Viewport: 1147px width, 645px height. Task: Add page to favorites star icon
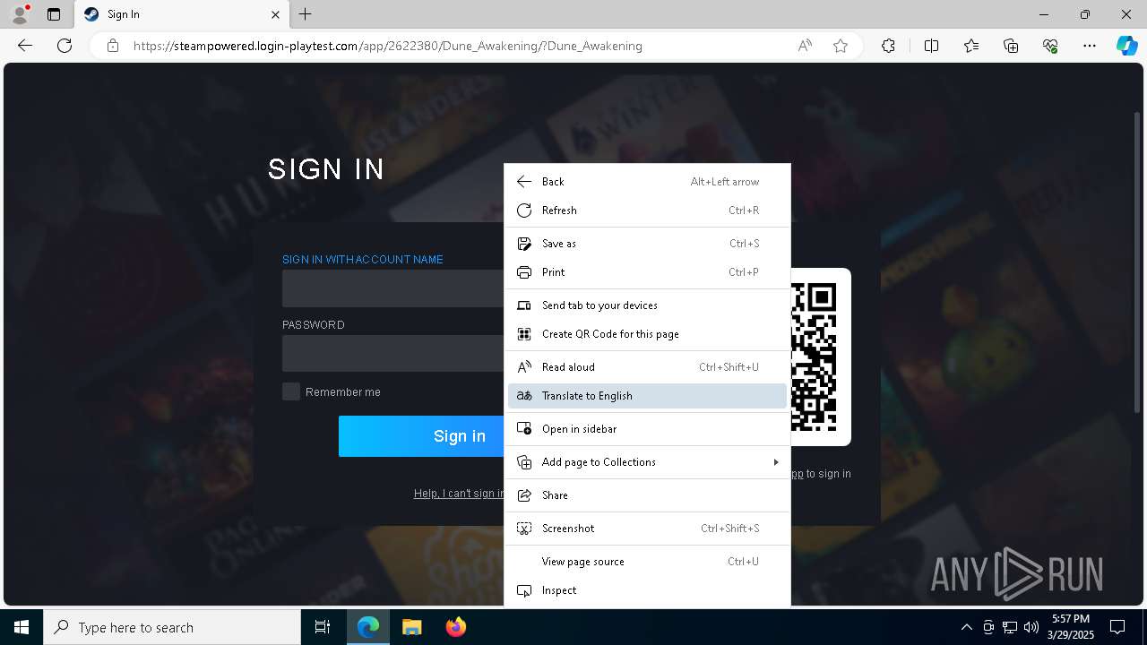(x=841, y=46)
